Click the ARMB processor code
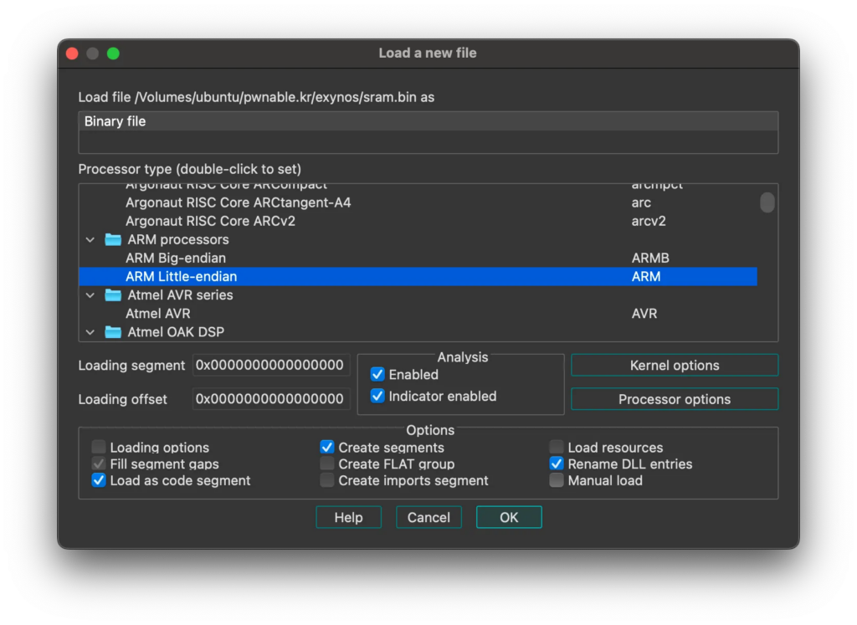The width and height of the screenshot is (857, 625). pos(650,258)
